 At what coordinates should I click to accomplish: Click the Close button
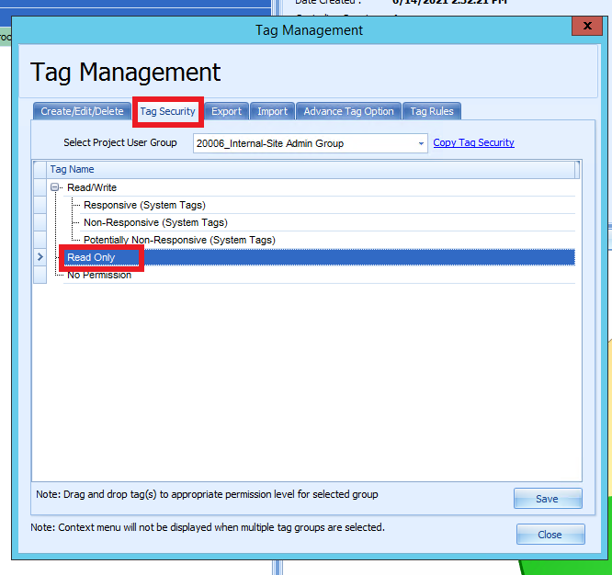click(x=550, y=534)
